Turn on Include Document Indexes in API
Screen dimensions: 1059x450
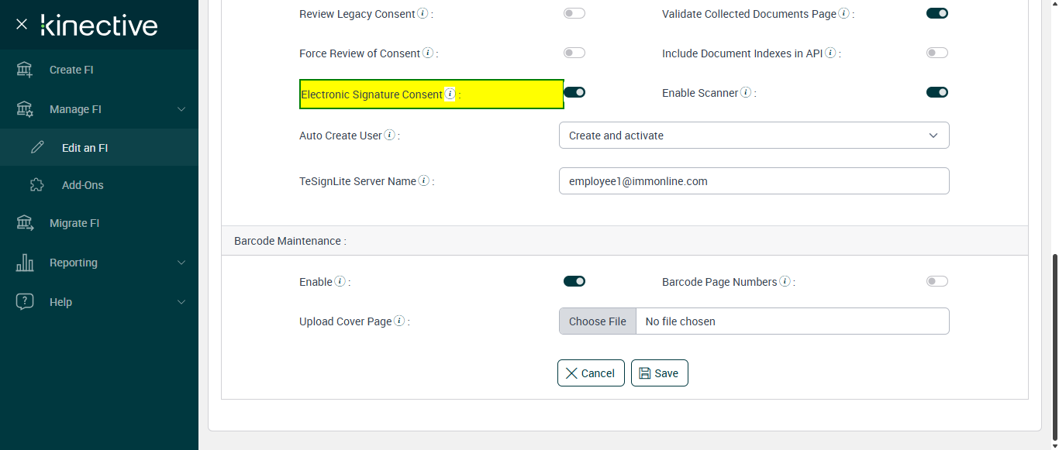(937, 53)
